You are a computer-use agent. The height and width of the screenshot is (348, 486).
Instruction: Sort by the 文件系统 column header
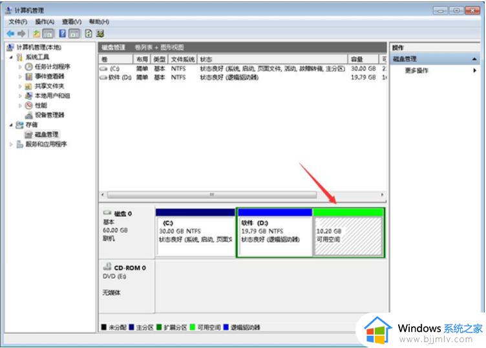pyautogui.click(x=182, y=59)
